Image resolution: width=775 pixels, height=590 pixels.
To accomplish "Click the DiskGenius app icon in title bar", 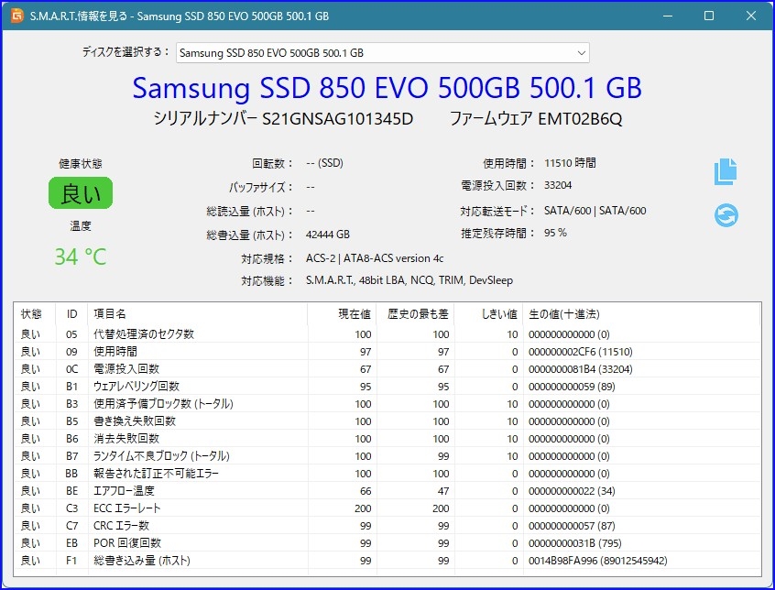I will pos(17,16).
